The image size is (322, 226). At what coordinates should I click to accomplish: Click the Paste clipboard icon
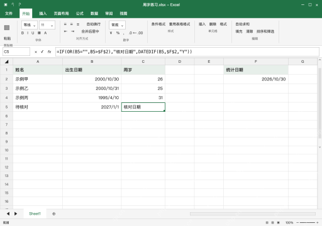(x=7, y=28)
